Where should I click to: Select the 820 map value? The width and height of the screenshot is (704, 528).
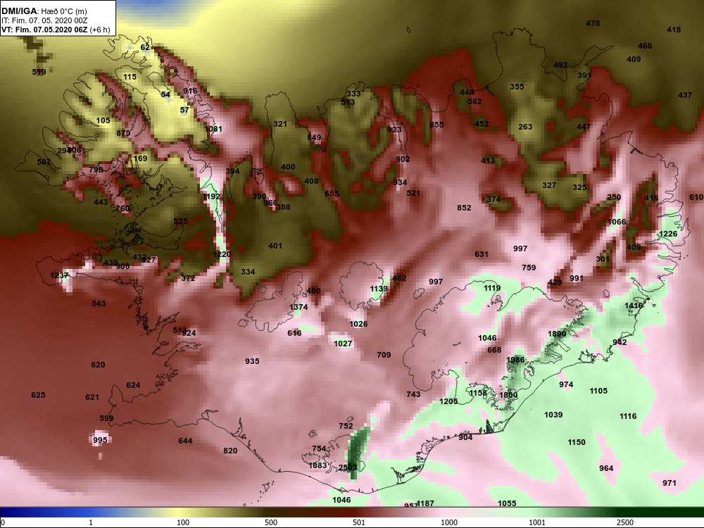(x=230, y=451)
